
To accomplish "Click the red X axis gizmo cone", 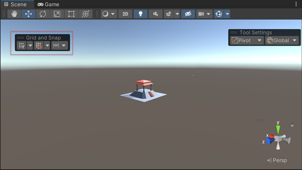I will (x=271, y=136).
